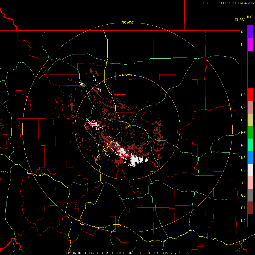This screenshot has height=255, width=255.
Task: Click the HA legend label
Action: [x=243, y=95]
